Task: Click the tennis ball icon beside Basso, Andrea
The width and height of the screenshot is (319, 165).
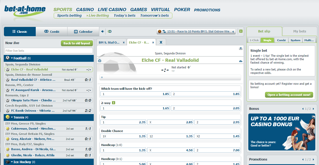Action: tap(8, 149)
